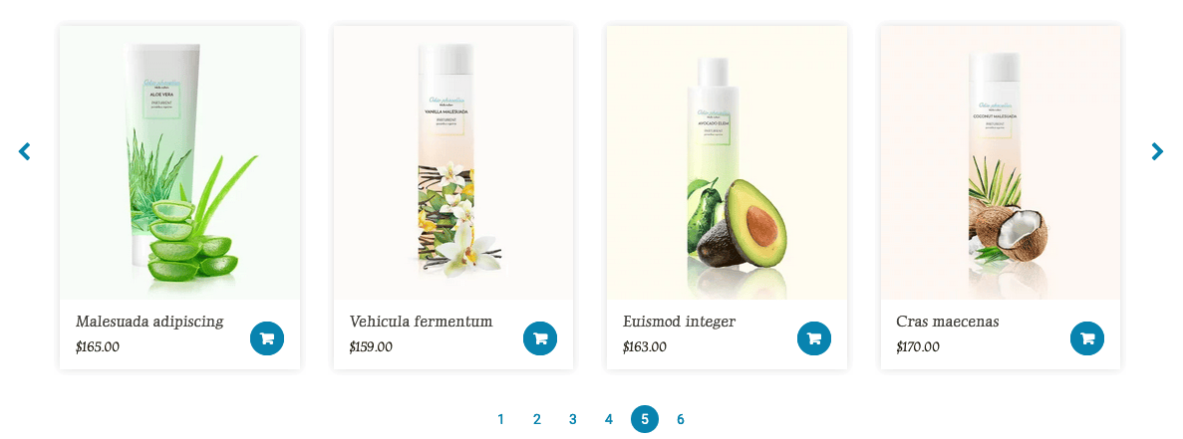Go to carousel page 2
Image resolution: width=1183 pixels, height=439 pixels.
[536, 419]
